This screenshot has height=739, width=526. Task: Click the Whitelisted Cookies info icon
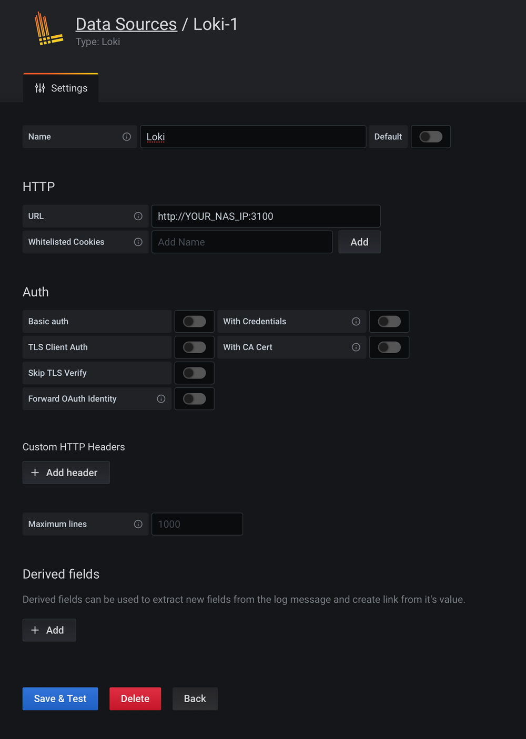point(138,242)
